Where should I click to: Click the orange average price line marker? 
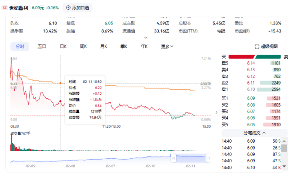(60, 83)
